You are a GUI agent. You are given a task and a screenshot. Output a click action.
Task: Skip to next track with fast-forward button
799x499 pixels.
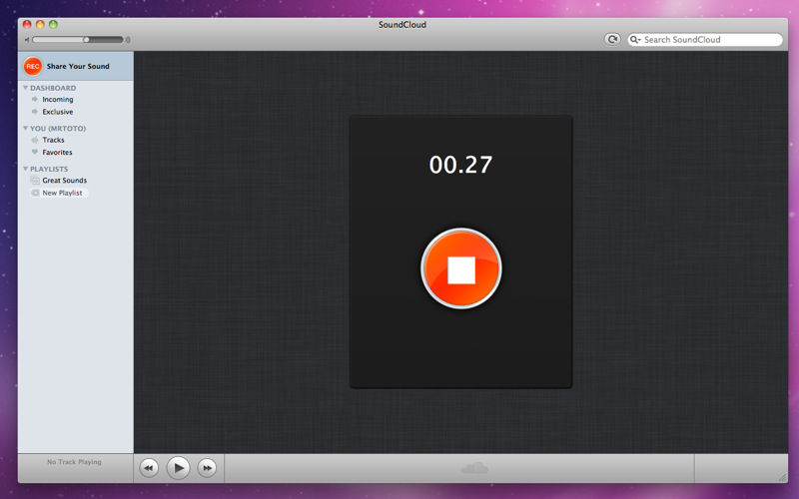pyautogui.click(x=207, y=468)
